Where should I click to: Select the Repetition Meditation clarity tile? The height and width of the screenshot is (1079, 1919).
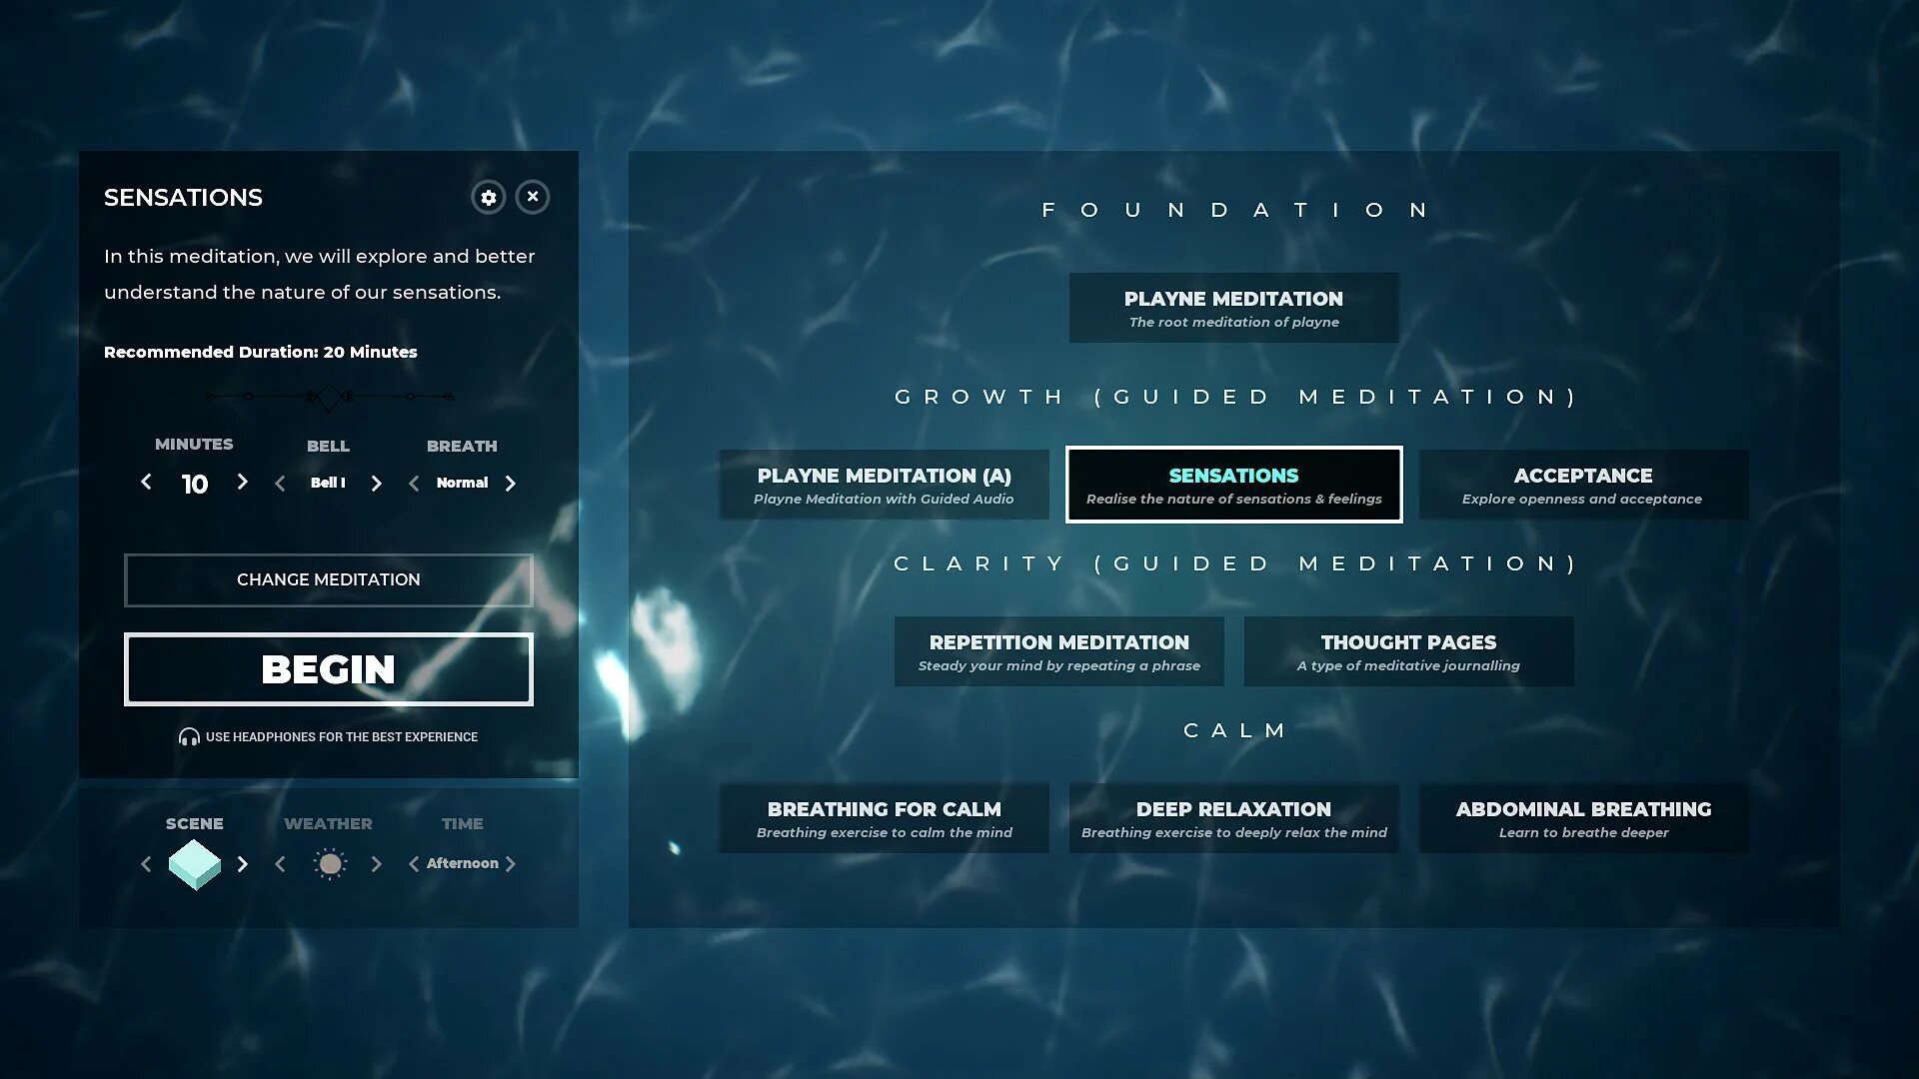[1058, 650]
